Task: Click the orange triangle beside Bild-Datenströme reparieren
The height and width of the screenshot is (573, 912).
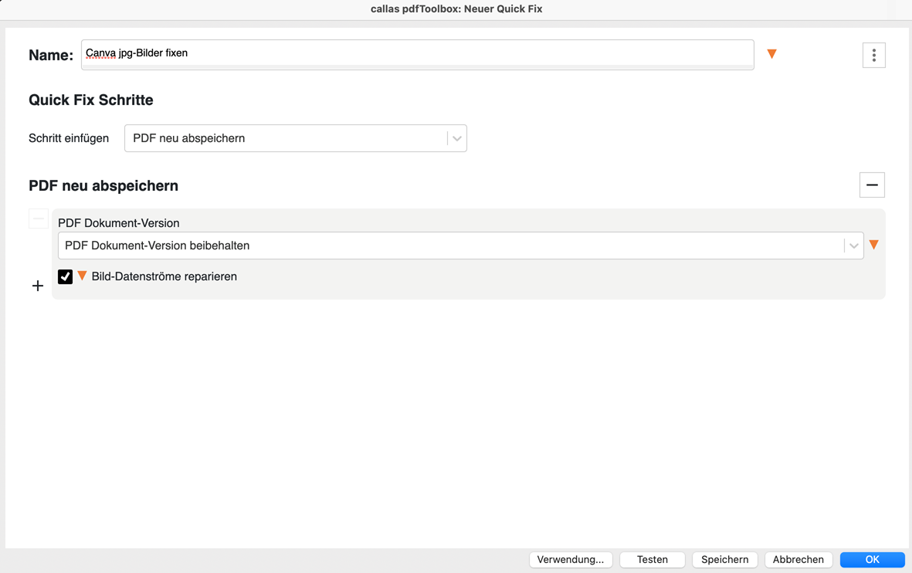Action: tap(82, 276)
